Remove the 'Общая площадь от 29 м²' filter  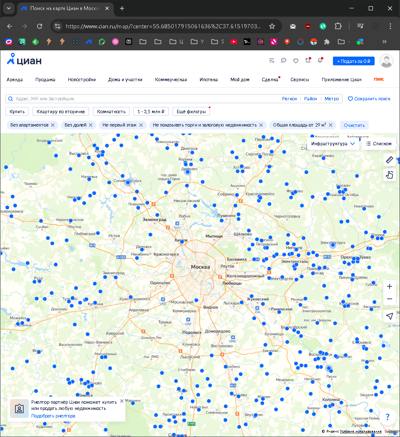(330, 125)
